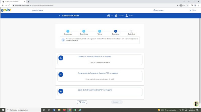Open Task View in taskbar
Screen dimensions: 201x112
(x=49, y=110)
